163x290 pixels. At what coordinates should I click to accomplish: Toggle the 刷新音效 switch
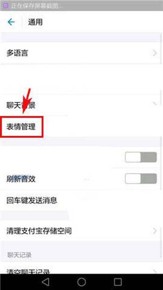pos(141,179)
